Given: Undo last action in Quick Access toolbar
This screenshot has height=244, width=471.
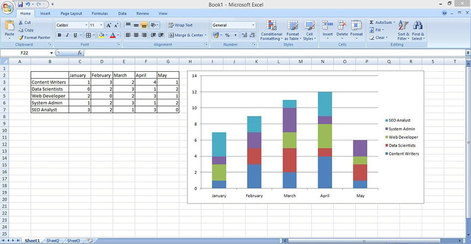Looking at the screenshot, I should coord(28,4).
